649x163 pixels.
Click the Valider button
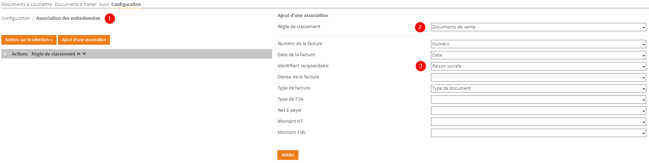coord(288,155)
